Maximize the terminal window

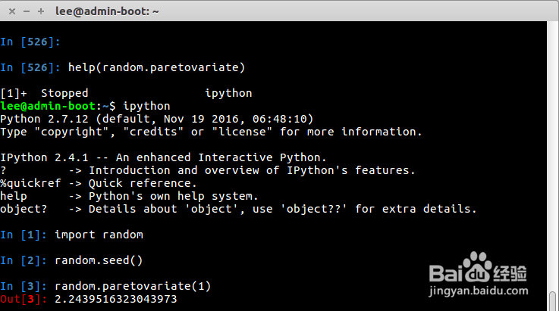(40, 11)
